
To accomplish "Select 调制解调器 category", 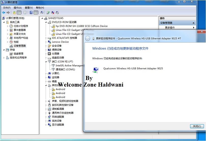I will coord(58,109).
